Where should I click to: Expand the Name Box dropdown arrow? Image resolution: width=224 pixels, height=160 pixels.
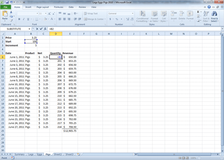click(x=29, y=29)
